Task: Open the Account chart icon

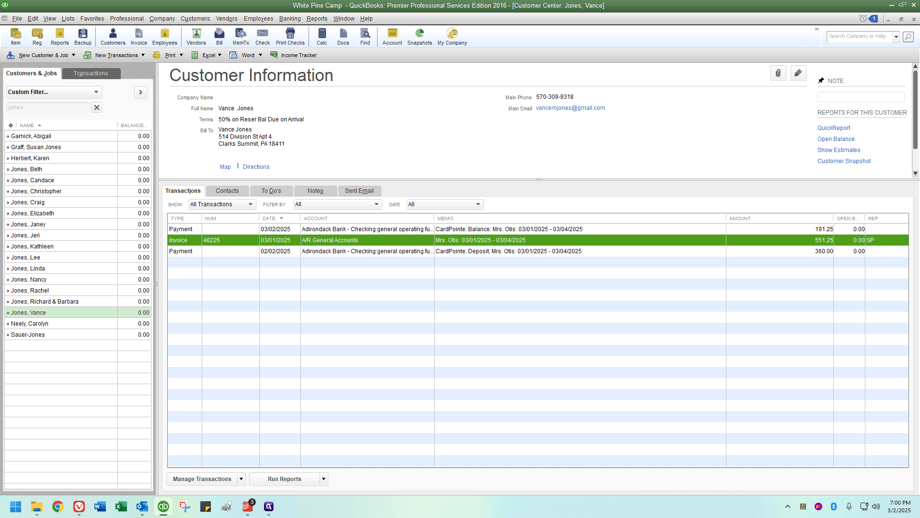Action: [392, 36]
